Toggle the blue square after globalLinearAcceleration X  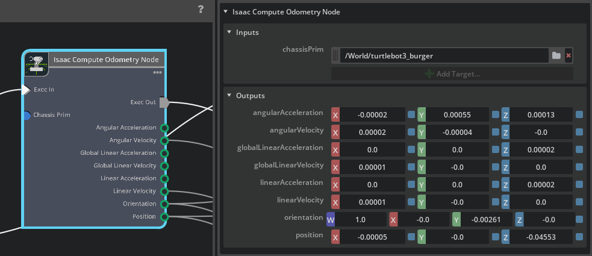[411, 149]
